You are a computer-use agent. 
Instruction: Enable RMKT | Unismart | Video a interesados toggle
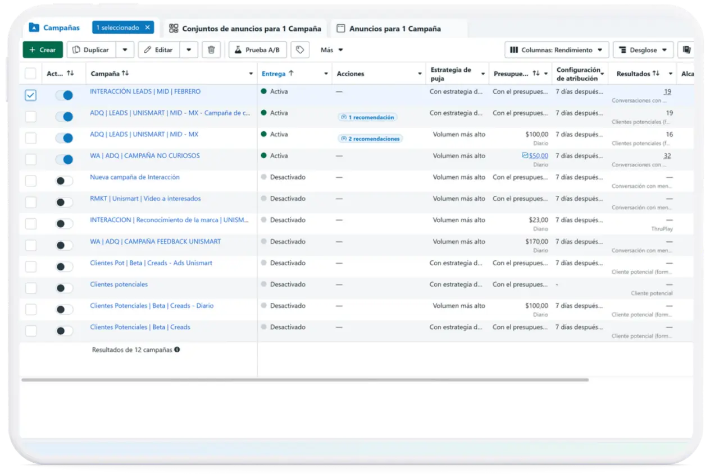coord(64,203)
